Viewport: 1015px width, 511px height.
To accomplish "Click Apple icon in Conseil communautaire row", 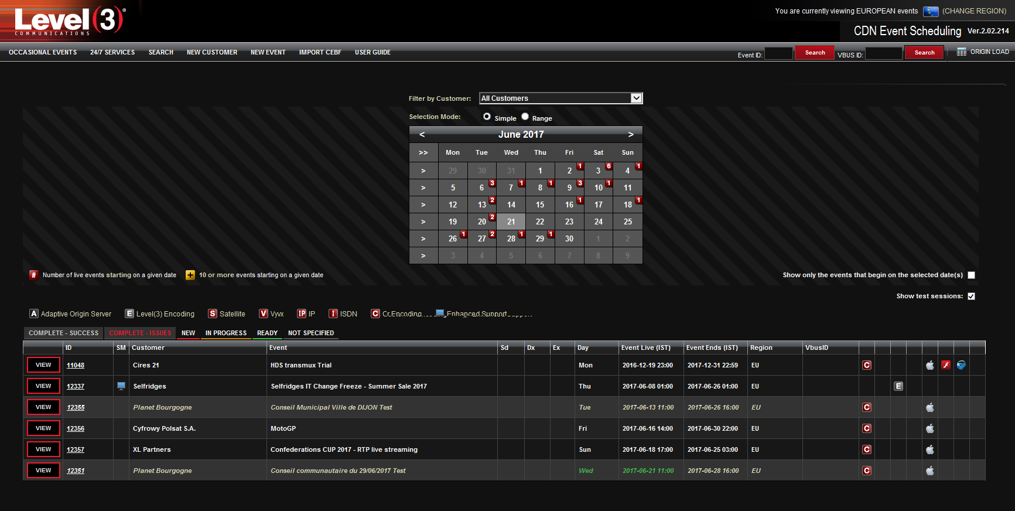I will pos(930,471).
